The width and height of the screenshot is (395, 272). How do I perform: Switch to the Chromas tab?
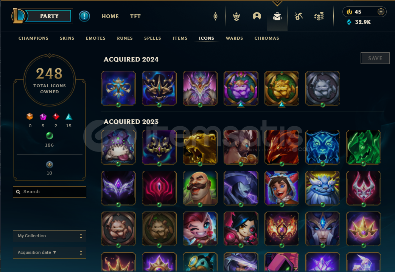click(x=267, y=38)
